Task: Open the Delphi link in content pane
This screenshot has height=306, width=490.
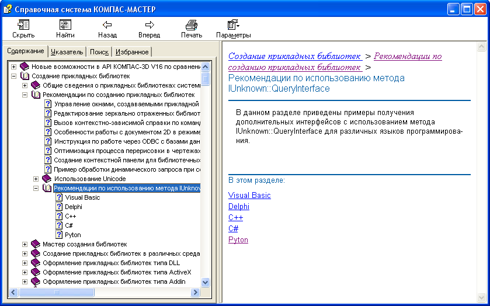Action: pos(239,207)
